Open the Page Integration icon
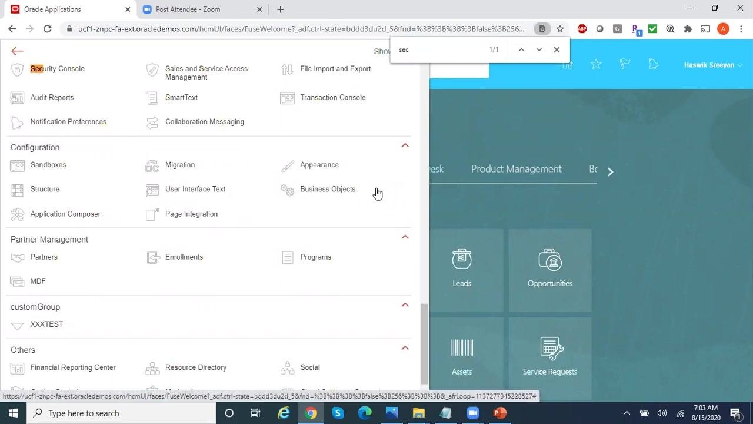 pos(152,214)
